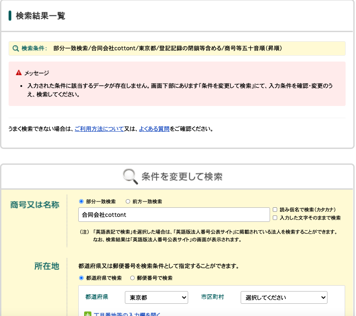Click the (注) 英語表記で検索 note text
The width and height of the screenshot is (356, 316).
pyautogui.click(x=209, y=235)
